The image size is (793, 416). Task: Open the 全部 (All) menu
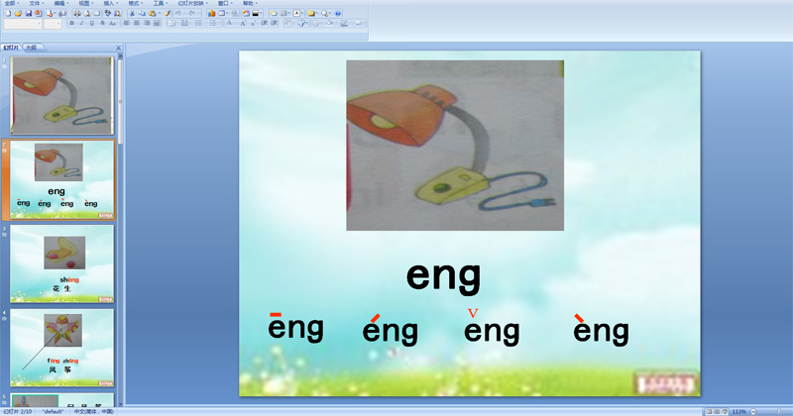10,4
